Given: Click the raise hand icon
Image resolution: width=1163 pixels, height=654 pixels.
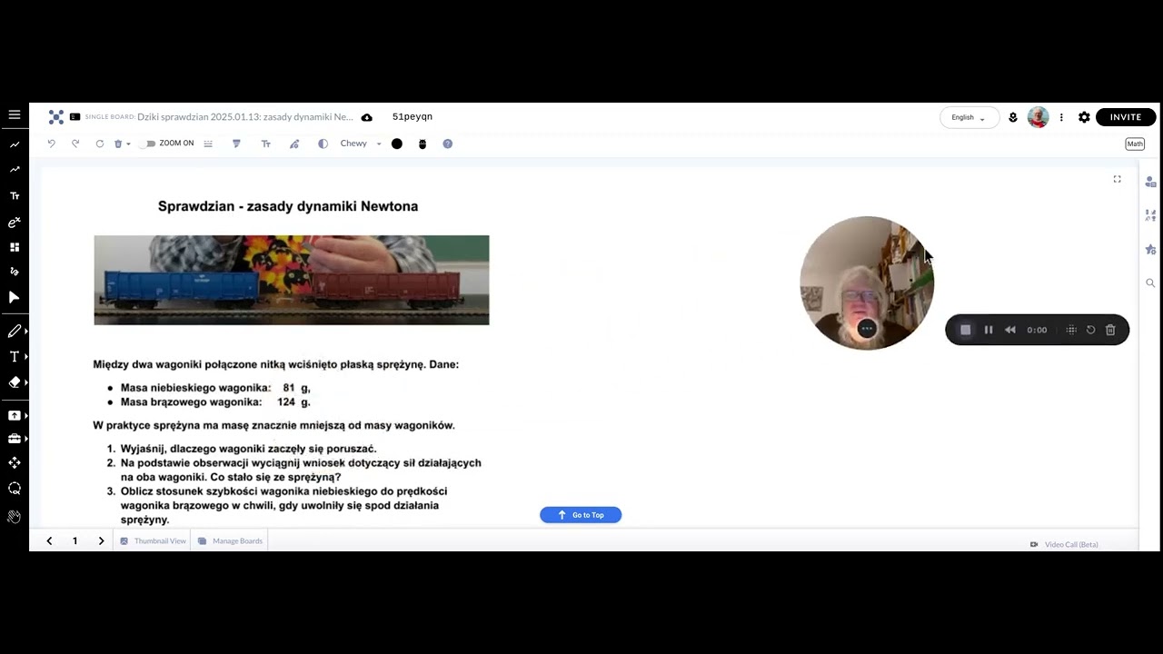Looking at the screenshot, I should (15, 516).
